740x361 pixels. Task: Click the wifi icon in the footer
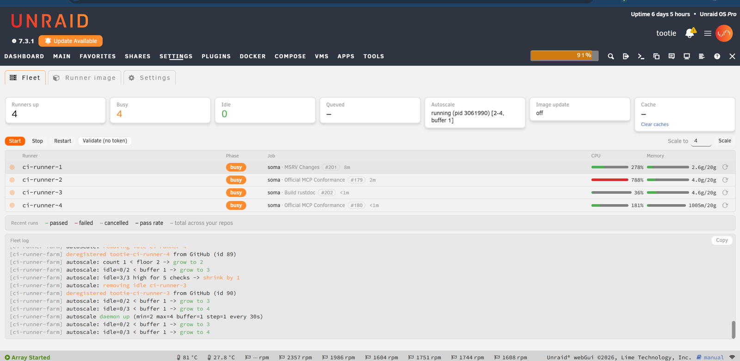pyautogui.click(x=732, y=357)
